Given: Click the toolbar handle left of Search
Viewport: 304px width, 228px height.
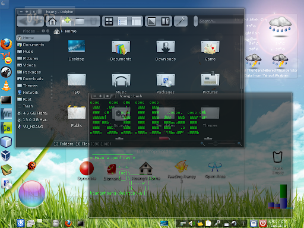Looking at the screenshot, I should [x=195, y=21].
